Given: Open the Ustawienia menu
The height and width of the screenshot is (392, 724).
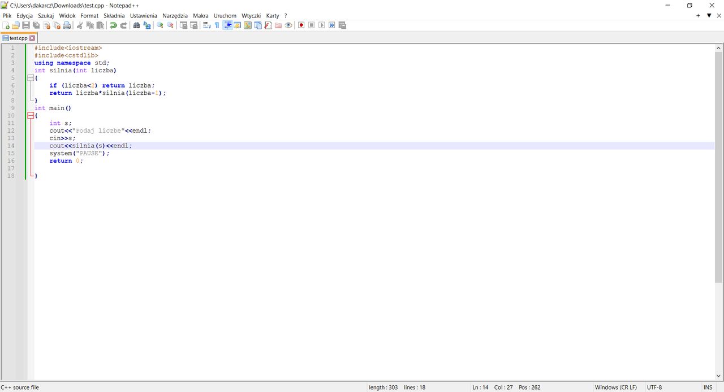Looking at the screenshot, I should click(144, 16).
